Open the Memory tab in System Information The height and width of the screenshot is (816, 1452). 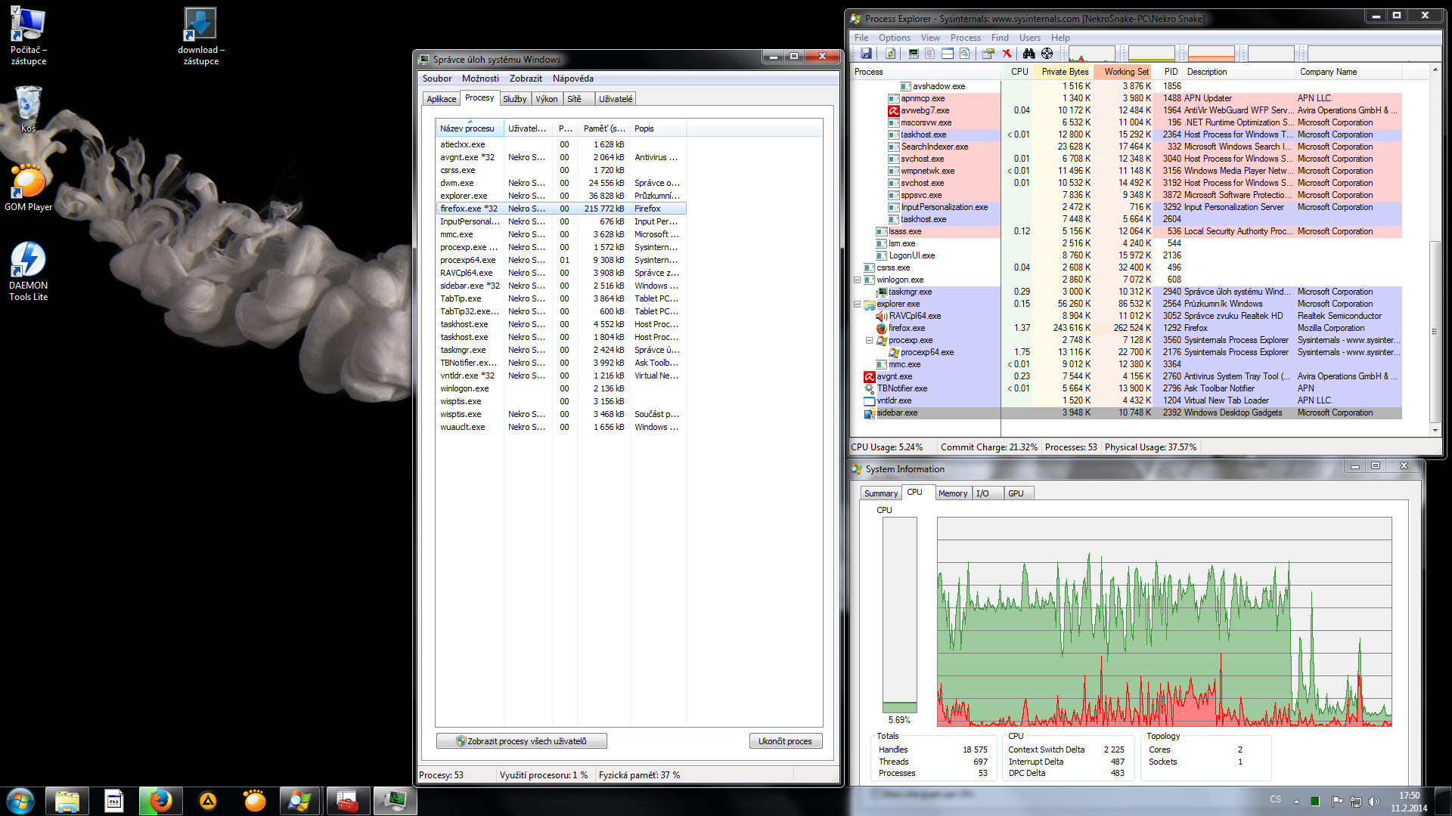[x=953, y=493]
